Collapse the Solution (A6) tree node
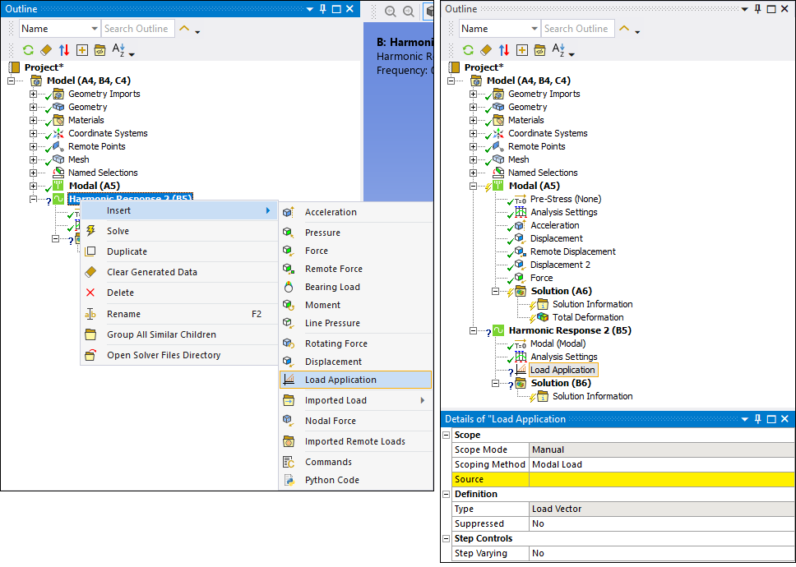 tap(496, 291)
